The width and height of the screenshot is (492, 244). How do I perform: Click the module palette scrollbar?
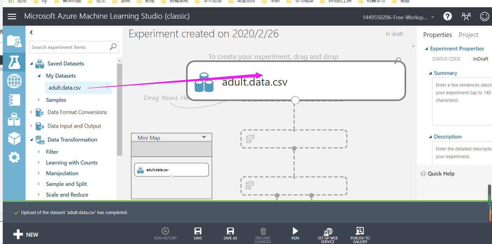pyautogui.click(x=119, y=110)
